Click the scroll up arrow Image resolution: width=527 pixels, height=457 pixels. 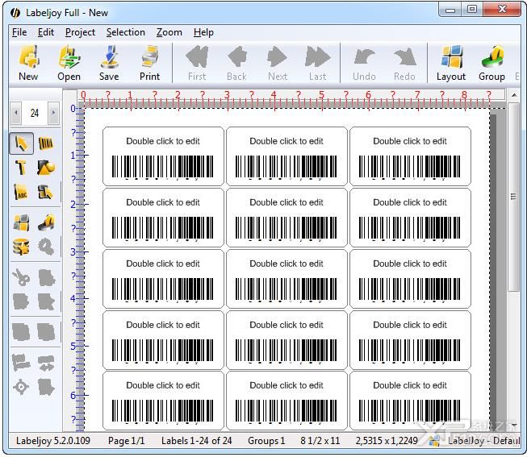coord(513,95)
